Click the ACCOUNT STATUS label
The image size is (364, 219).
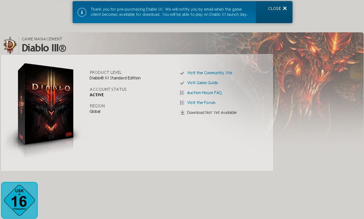(108, 89)
